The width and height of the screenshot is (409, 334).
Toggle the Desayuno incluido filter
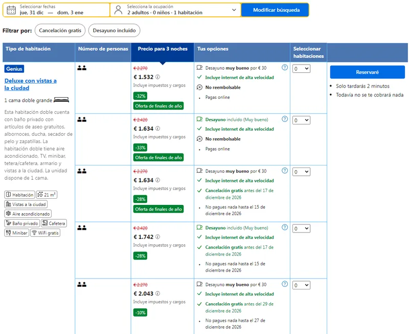click(x=114, y=30)
